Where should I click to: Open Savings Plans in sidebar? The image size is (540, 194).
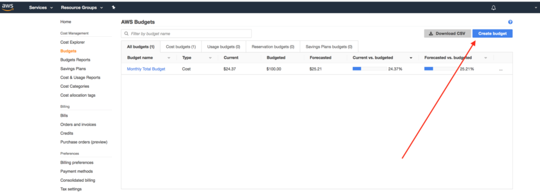pos(73,69)
